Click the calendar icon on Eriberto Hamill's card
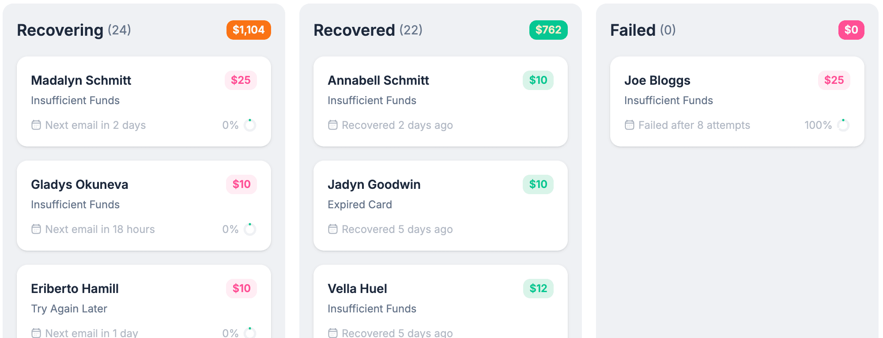 36,333
